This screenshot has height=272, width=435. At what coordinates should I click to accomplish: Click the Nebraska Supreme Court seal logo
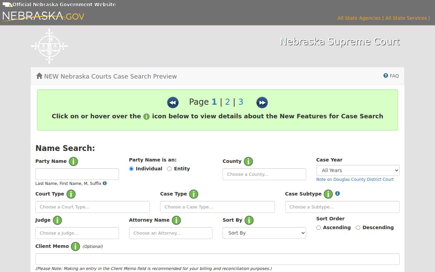(49, 46)
